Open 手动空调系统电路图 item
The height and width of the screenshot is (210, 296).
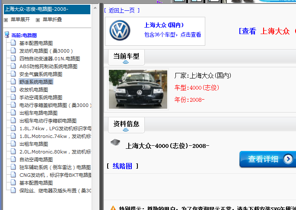[41, 97]
